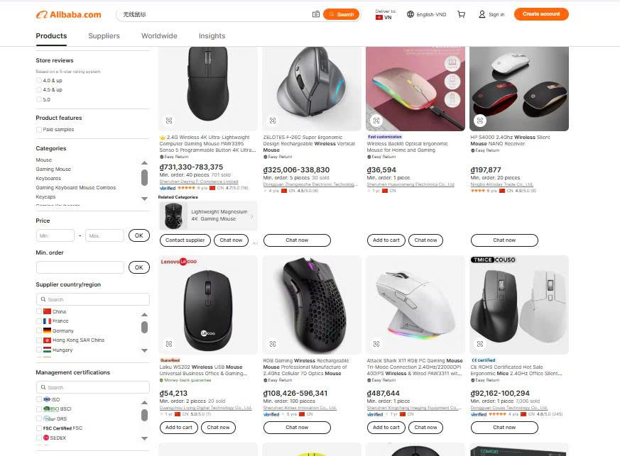Enable the Paid samples checkbox

[39, 130]
